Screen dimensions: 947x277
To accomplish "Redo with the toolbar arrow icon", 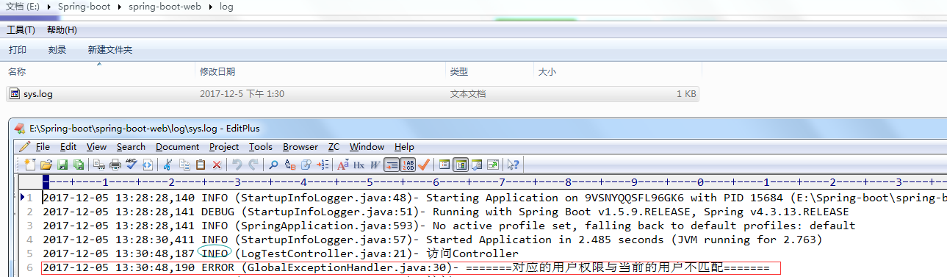I will (x=253, y=165).
